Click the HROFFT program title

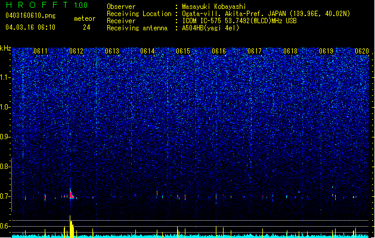click(38, 5)
